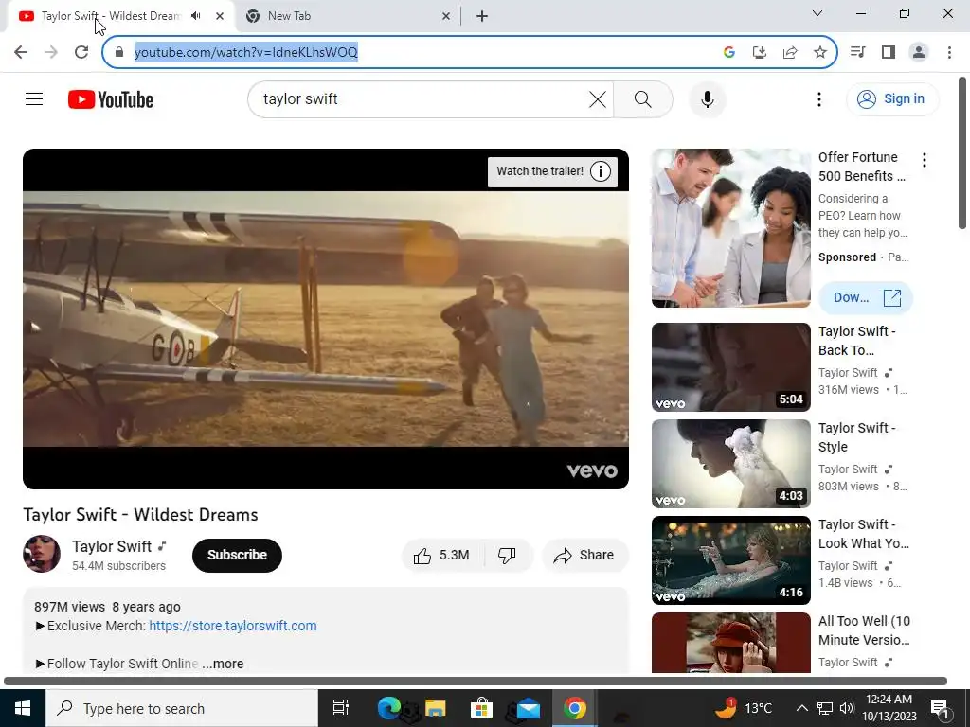Click the Sign in button
The height and width of the screenshot is (727, 970).
(x=891, y=98)
